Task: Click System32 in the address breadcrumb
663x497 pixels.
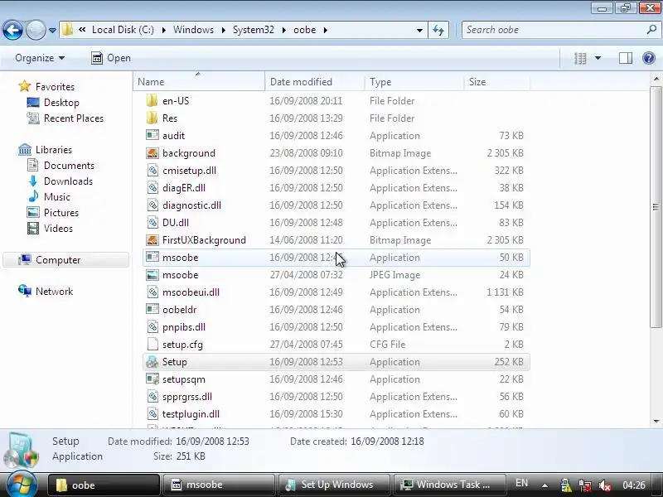Action: click(254, 30)
